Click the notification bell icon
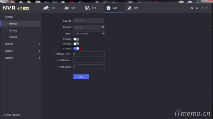The height and width of the screenshot is (119, 213). (x=197, y=8)
